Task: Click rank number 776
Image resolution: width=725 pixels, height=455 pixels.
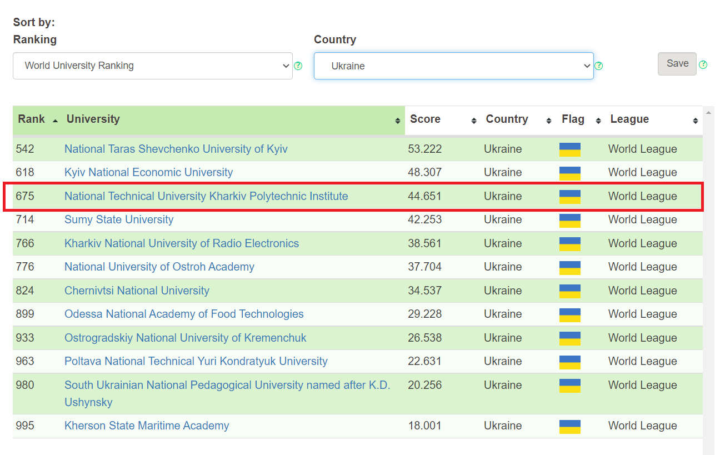Action: coord(25,267)
